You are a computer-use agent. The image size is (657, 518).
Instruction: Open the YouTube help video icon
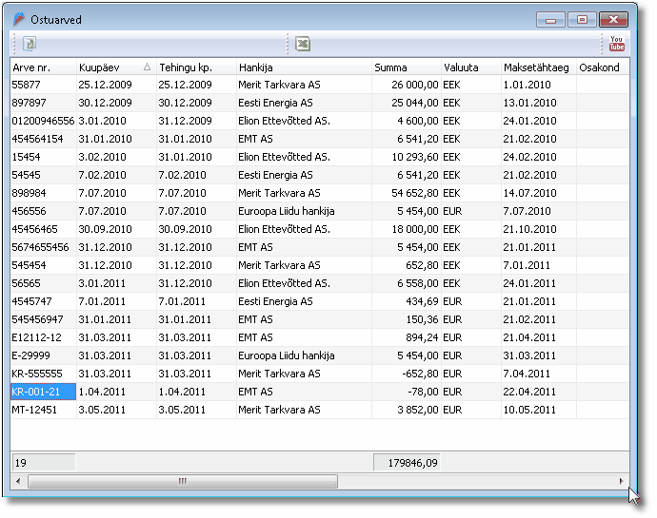pos(617,44)
